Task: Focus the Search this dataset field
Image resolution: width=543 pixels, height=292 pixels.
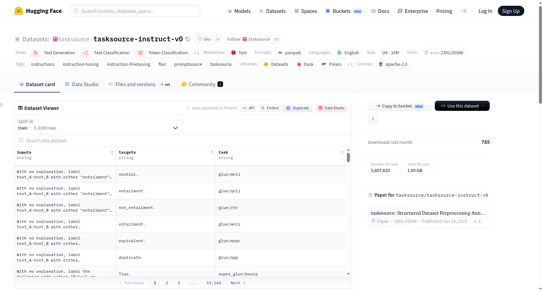Action: pos(183,140)
